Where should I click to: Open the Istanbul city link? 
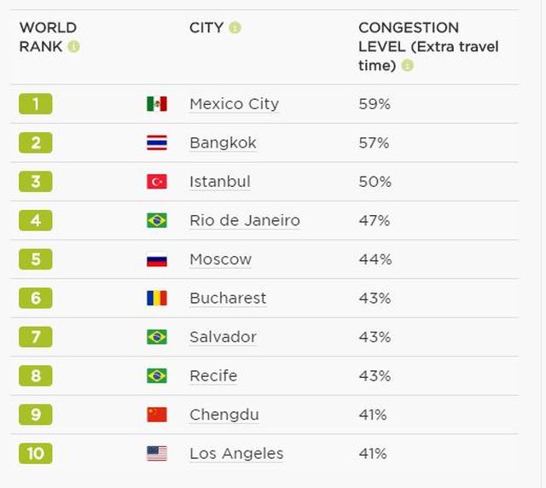(x=220, y=182)
